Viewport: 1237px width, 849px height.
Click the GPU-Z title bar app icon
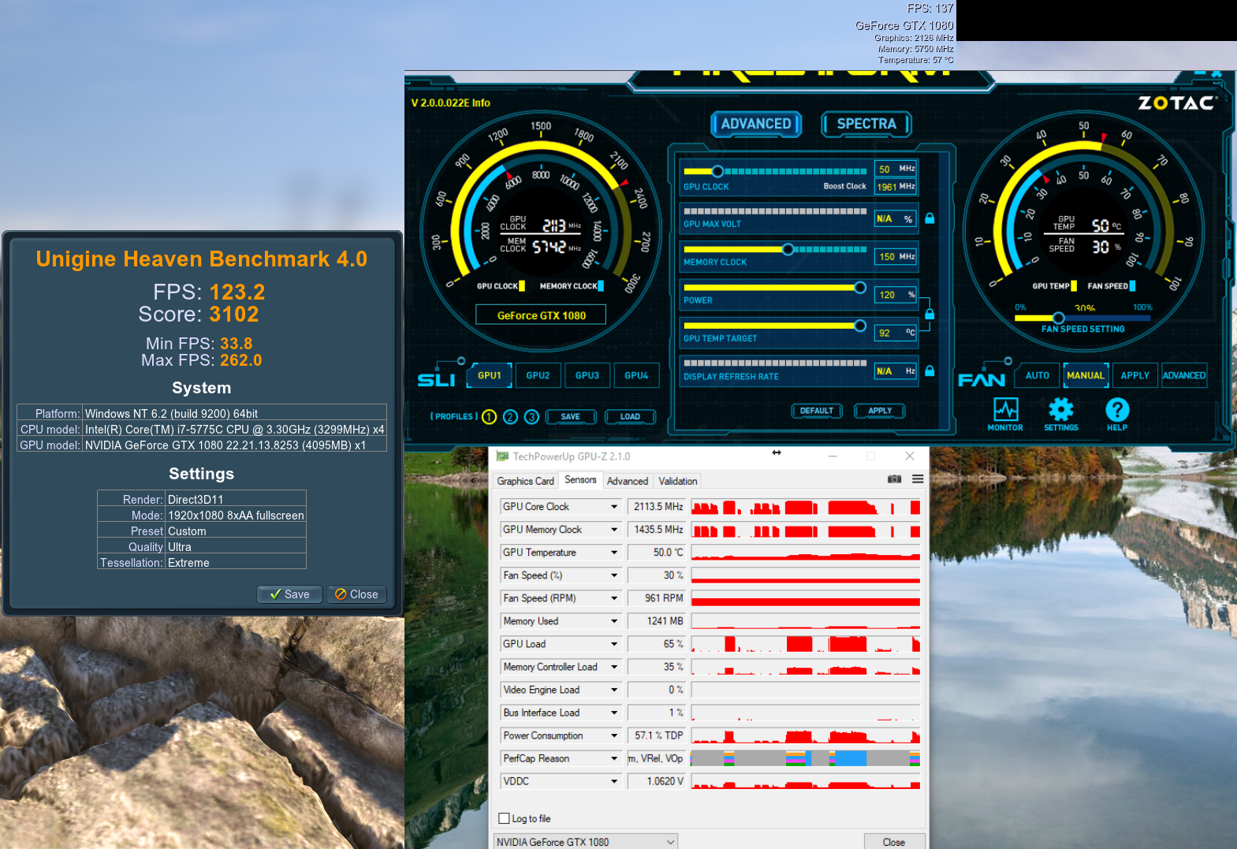[502, 456]
